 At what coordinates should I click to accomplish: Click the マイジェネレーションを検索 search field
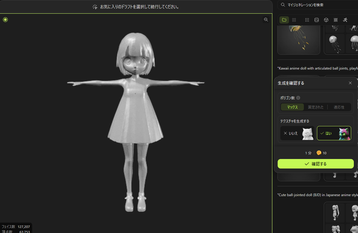pyautogui.click(x=318, y=5)
